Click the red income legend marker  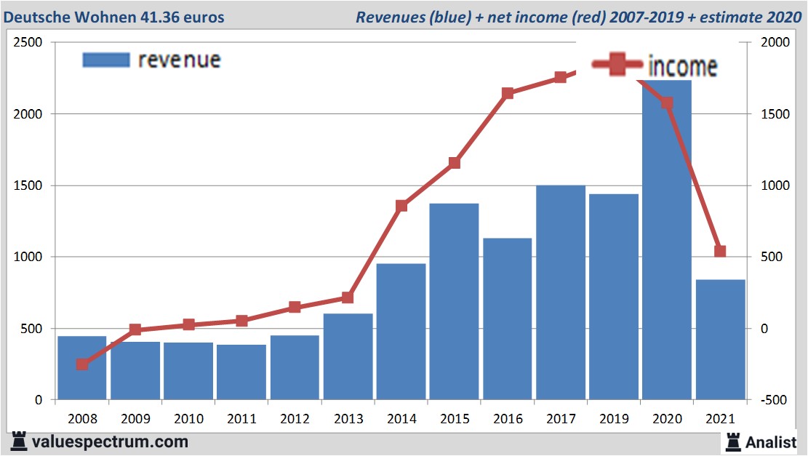pyautogui.click(x=617, y=65)
